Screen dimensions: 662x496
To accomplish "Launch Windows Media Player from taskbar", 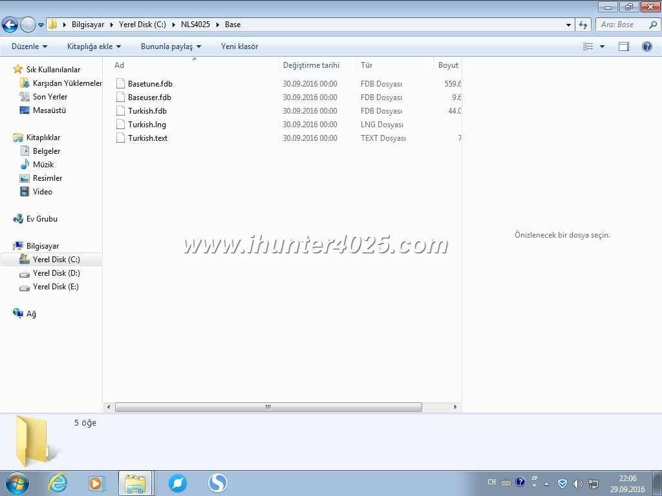I will (x=97, y=482).
